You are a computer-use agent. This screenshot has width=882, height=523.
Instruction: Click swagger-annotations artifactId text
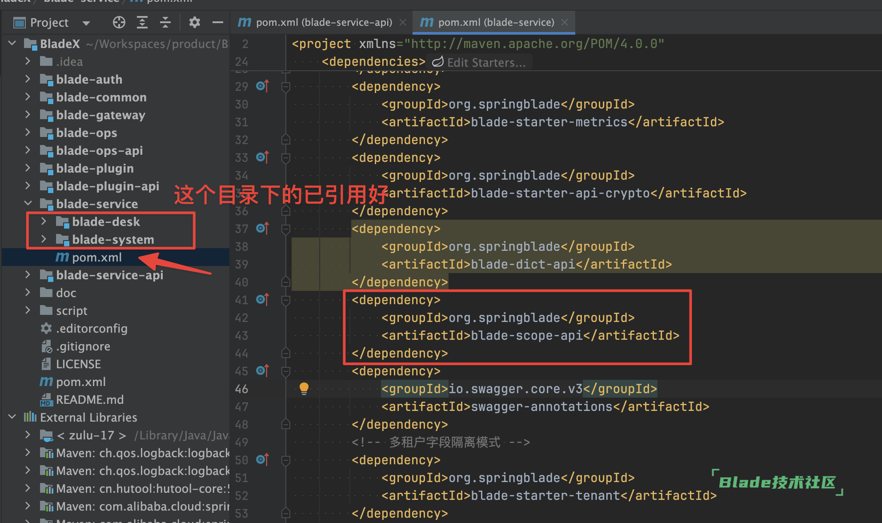[x=542, y=406]
